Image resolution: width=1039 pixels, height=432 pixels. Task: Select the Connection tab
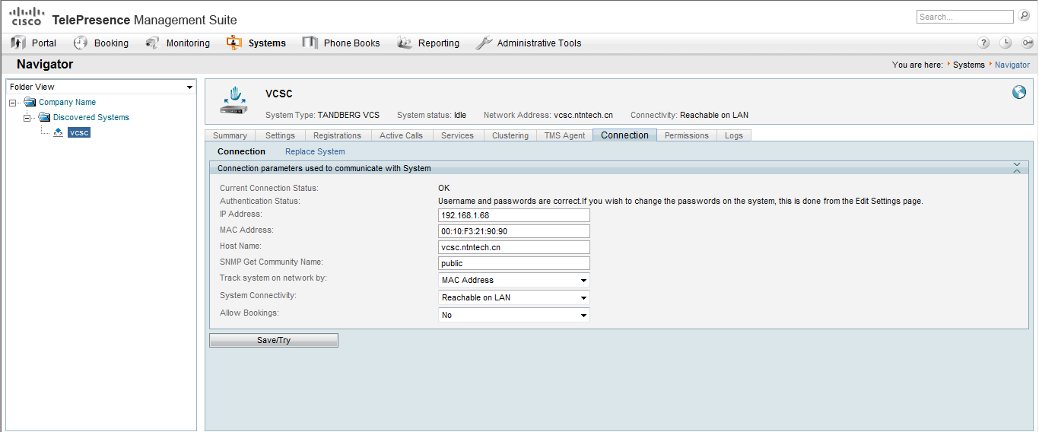(624, 135)
